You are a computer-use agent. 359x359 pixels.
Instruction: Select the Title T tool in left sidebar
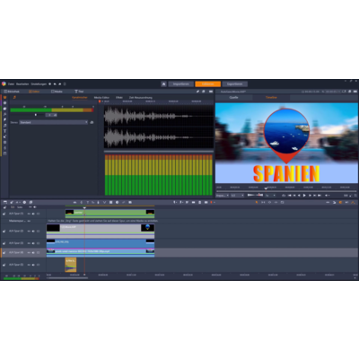[4, 131]
